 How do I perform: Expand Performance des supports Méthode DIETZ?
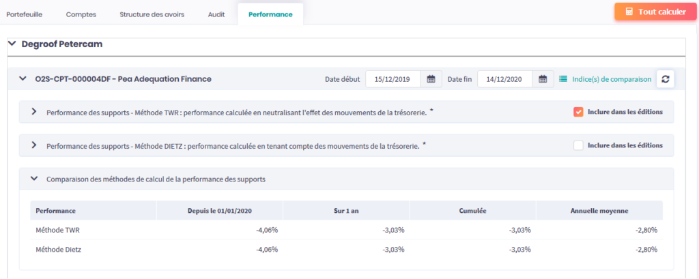pyautogui.click(x=34, y=145)
